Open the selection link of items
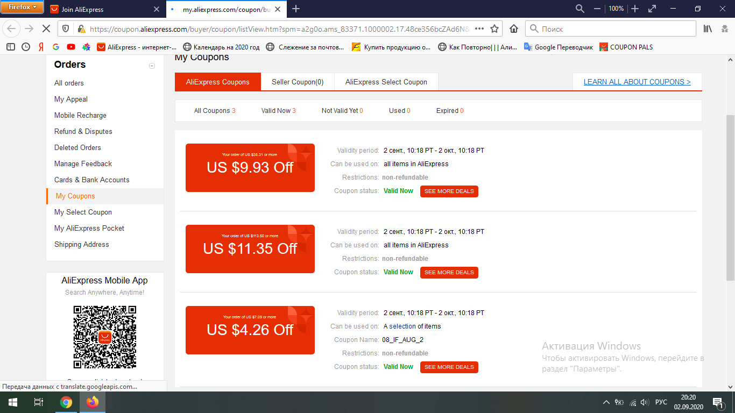The height and width of the screenshot is (413, 735). click(402, 326)
